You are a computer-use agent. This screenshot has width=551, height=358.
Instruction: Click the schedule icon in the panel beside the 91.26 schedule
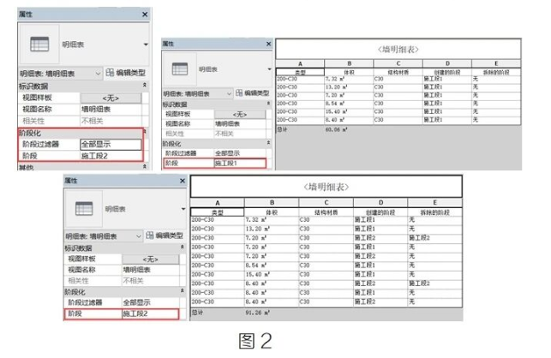[x=84, y=208]
